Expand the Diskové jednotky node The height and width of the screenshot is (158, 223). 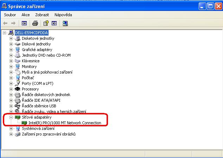click(x=11, y=44)
